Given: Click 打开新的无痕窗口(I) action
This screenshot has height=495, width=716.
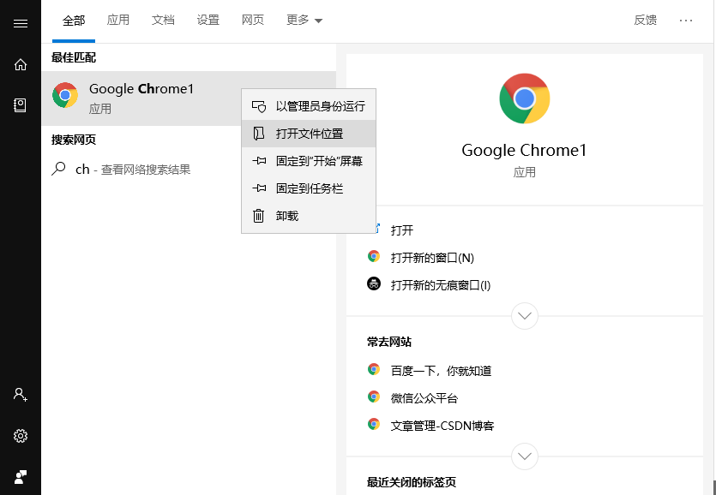Looking at the screenshot, I should pos(441,285).
